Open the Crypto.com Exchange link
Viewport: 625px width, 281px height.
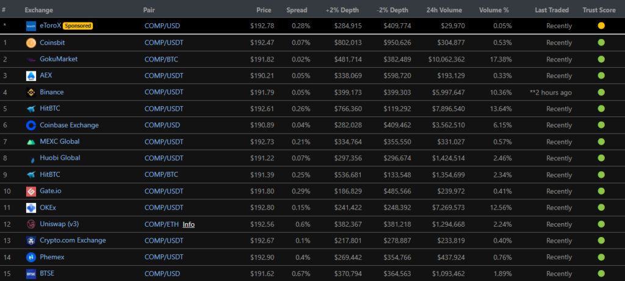click(x=73, y=240)
